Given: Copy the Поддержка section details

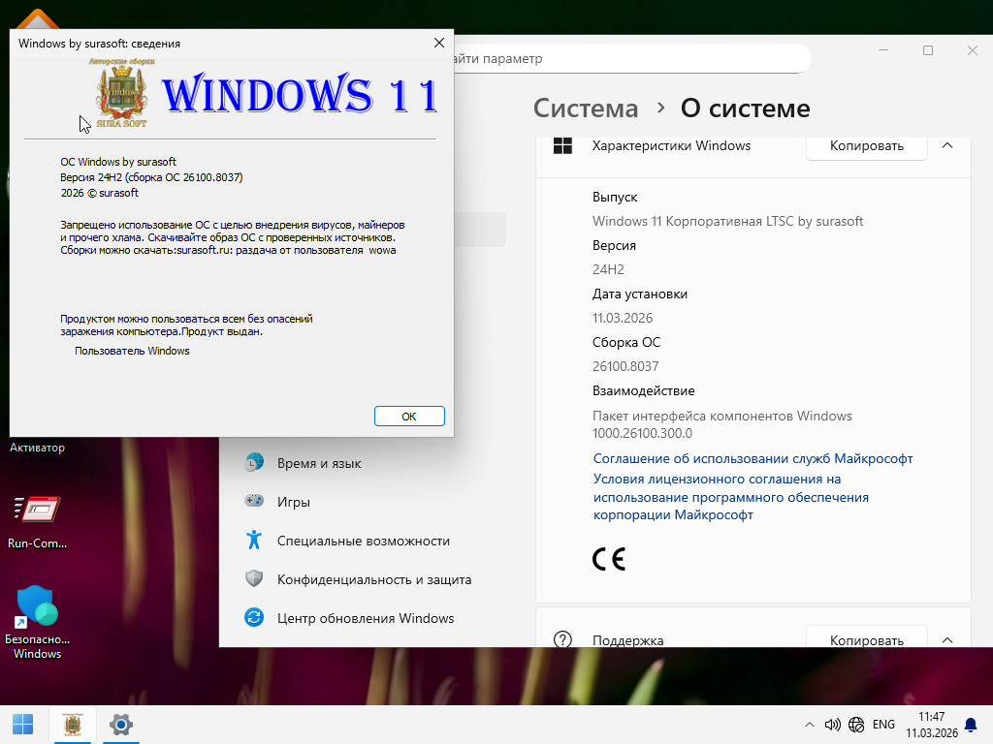Looking at the screenshot, I should 866,639.
